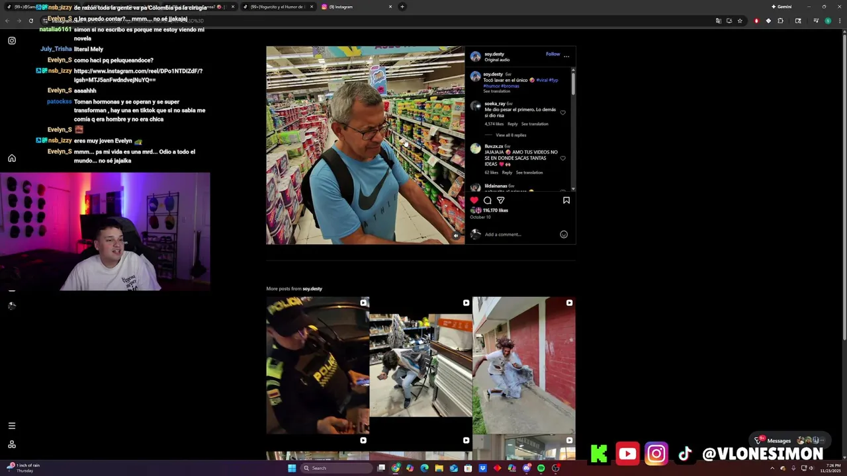Unlike the post with red heart icon
Screen dimensions: 847x476
pos(474,200)
